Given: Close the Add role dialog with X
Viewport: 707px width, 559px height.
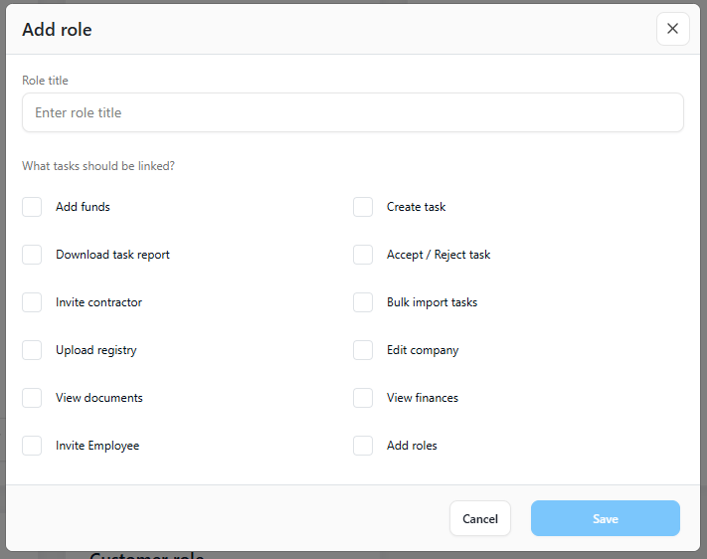Looking at the screenshot, I should 673,29.
